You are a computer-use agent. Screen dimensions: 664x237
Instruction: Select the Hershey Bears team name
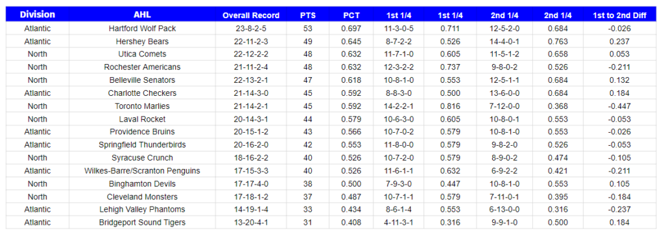coord(142,41)
